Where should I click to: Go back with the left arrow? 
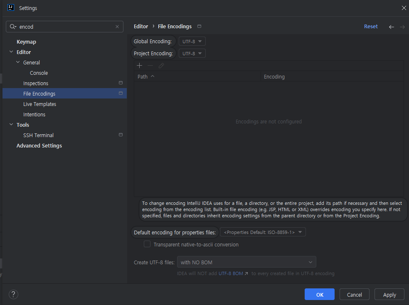click(391, 27)
